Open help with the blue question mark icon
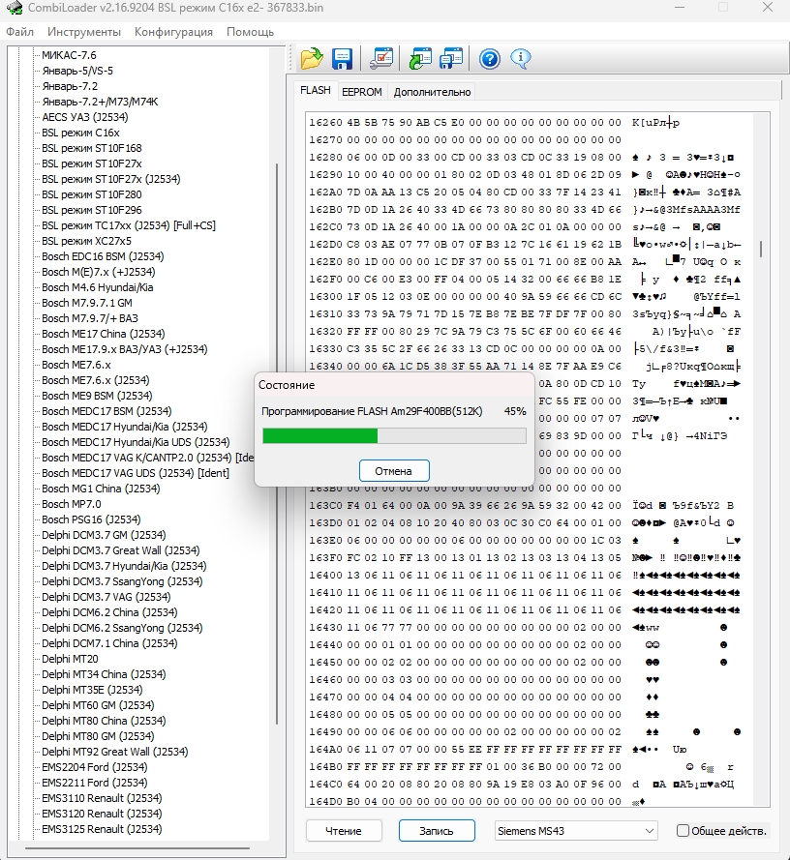The height and width of the screenshot is (860, 790). click(x=490, y=59)
